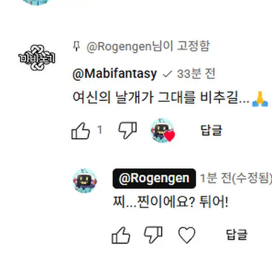Dislike the @Mabifantasy pinned comment
272x272 pixels.
(127, 131)
